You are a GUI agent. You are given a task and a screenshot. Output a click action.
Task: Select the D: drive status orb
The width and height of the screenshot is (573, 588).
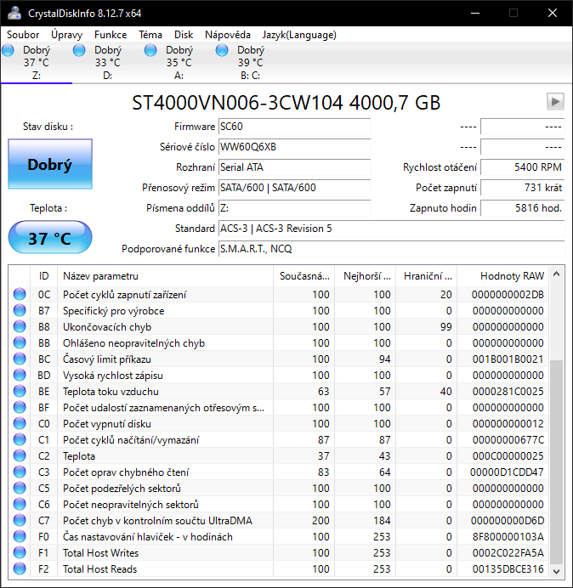pyautogui.click(x=80, y=51)
